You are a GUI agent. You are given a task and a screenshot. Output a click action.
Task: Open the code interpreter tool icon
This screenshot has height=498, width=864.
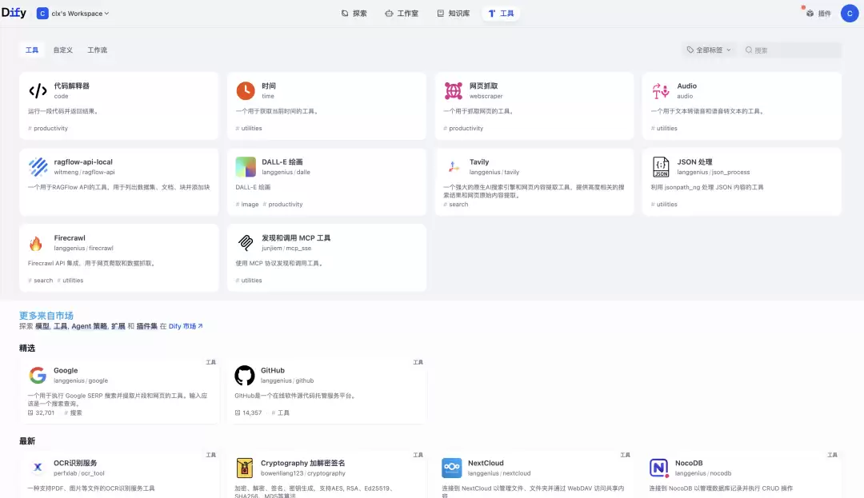(x=38, y=91)
